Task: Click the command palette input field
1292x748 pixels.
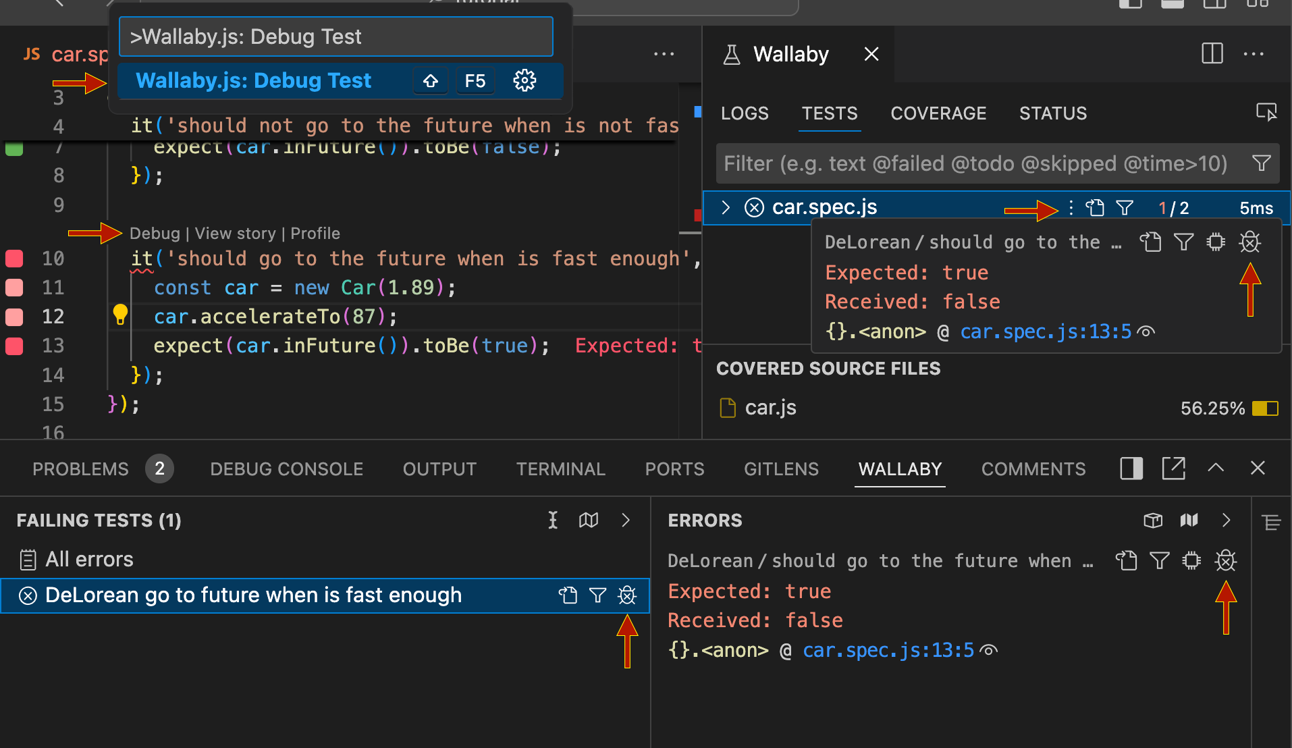Action: pos(336,36)
